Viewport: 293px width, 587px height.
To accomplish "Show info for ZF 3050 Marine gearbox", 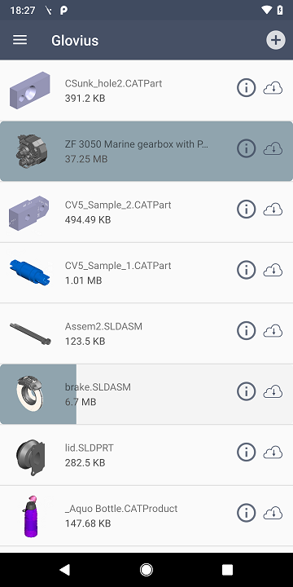I will coord(247,148).
